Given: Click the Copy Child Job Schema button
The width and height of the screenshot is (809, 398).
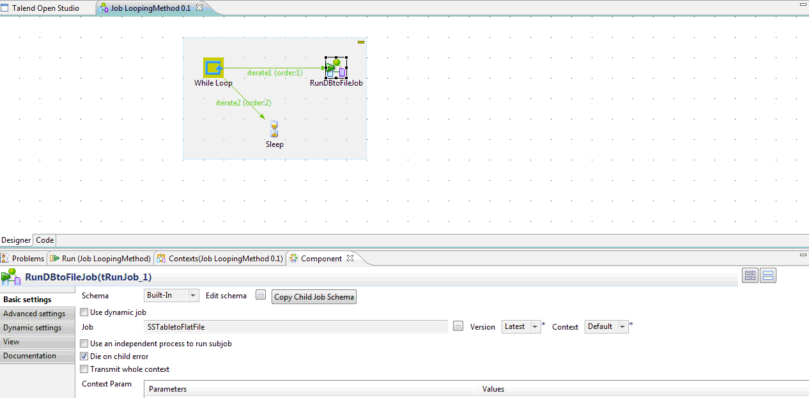Looking at the screenshot, I should [314, 296].
